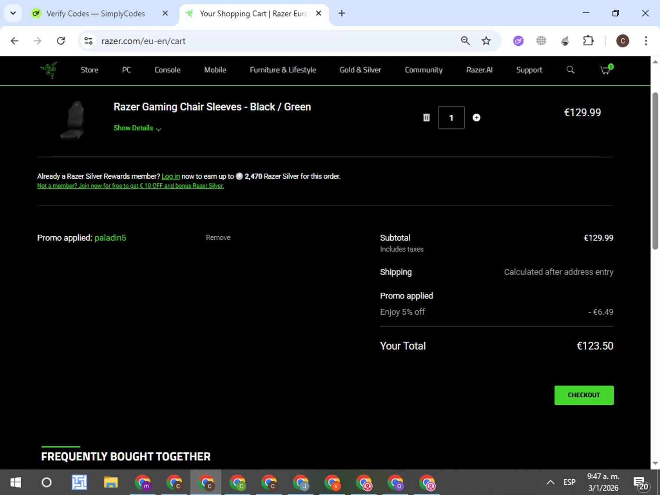
Task: Click the CHECKOUT button
Action: pyautogui.click(x=584, y=395)
